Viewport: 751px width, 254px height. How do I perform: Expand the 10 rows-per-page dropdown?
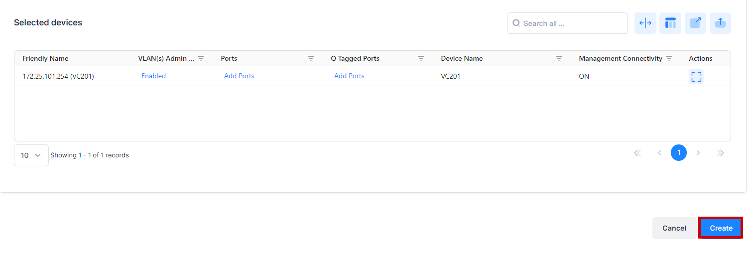pos(31,155)
